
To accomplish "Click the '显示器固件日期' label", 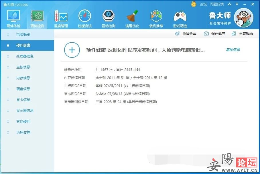I will (x=76, y=102).
